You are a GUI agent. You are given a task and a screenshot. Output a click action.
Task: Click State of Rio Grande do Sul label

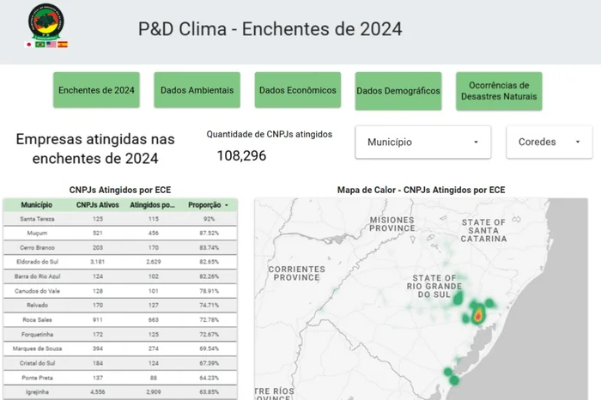(x=434, y=286)
